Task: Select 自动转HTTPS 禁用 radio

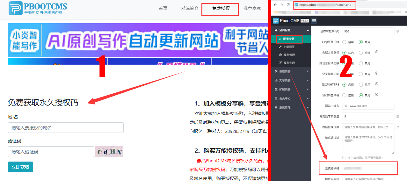Action: coord(361,85)
